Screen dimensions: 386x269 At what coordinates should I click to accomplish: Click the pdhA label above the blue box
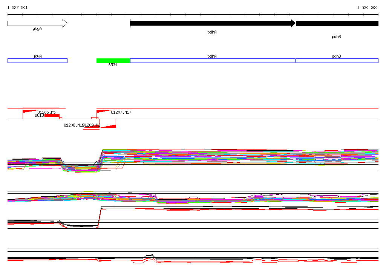coord(212,57)
